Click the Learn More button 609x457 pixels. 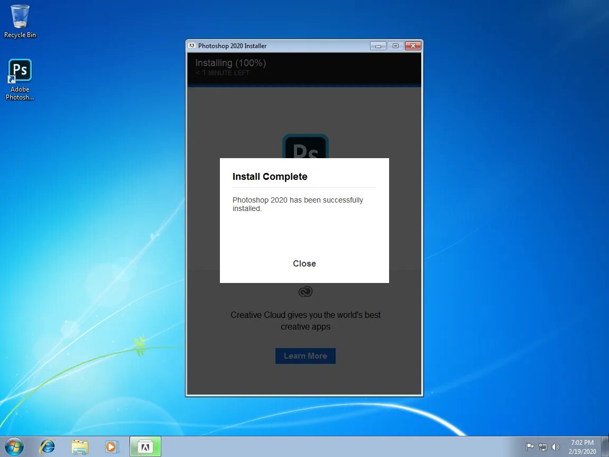click(305, 355)
